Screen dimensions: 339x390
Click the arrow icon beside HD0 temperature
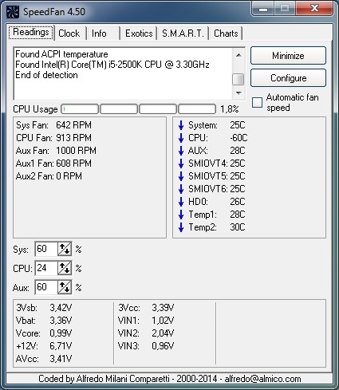(x=181, y=202)
